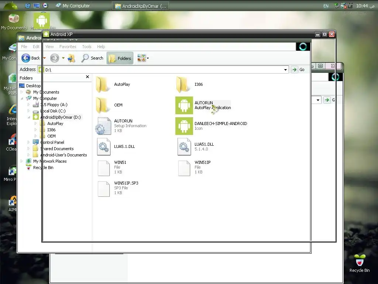This screenshot has width=378, height=284.
Task: Select the AUTORUN Setup Information file icon
Action: [103, 126]
